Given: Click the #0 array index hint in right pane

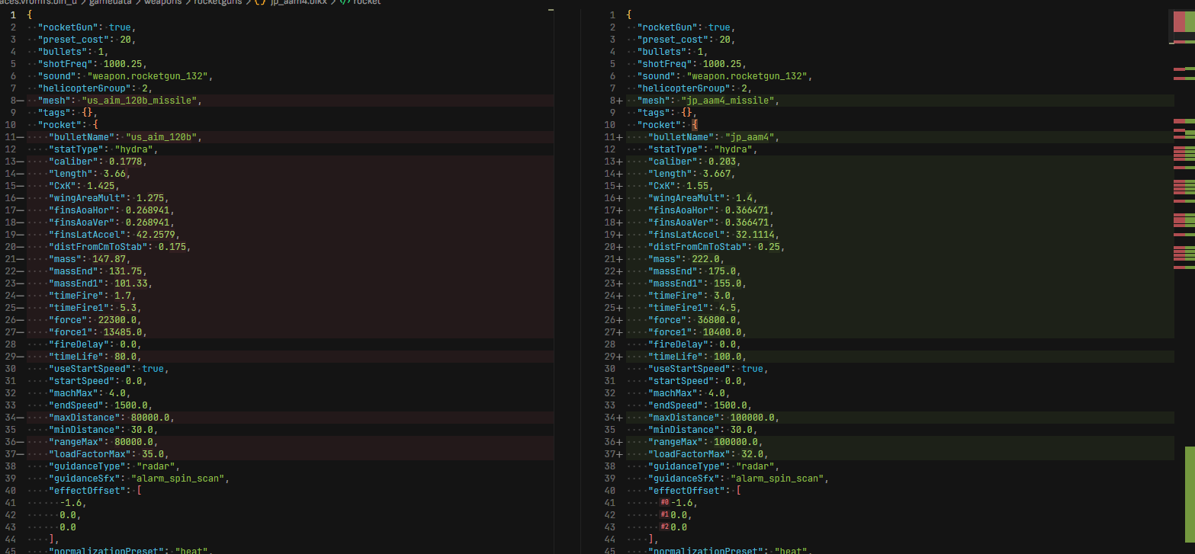Looking at the screenshot, I should click(665, 503).
